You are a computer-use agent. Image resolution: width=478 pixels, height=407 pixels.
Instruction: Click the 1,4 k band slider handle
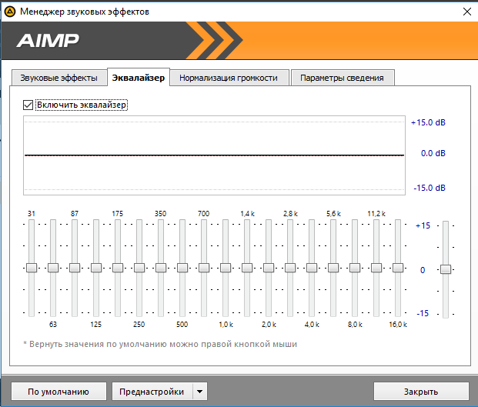(x=247, y=268)
